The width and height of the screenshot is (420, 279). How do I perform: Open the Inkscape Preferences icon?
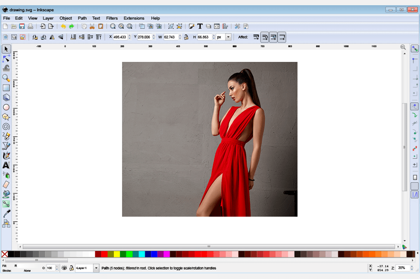237,26
